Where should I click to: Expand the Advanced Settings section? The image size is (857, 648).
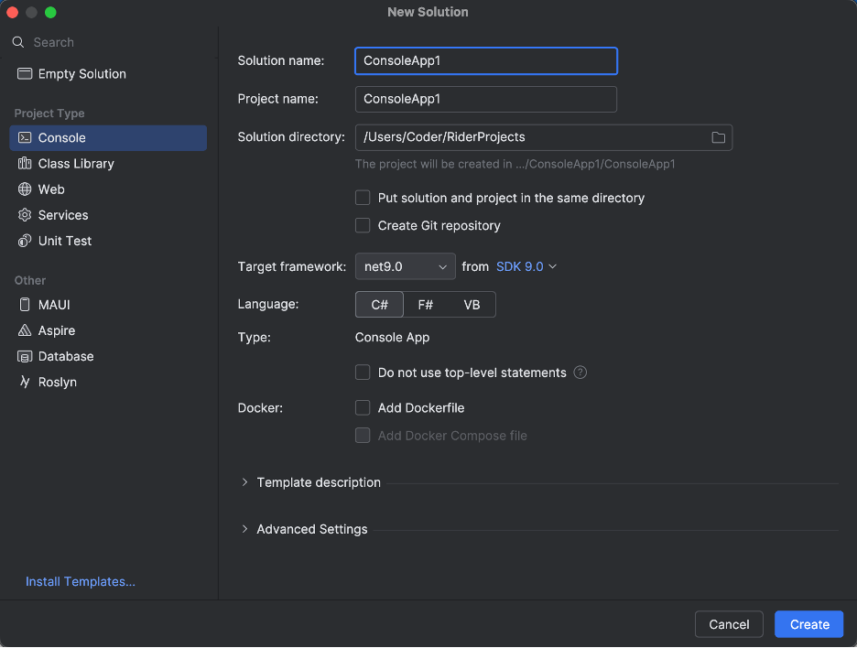[x=244, y=529]
